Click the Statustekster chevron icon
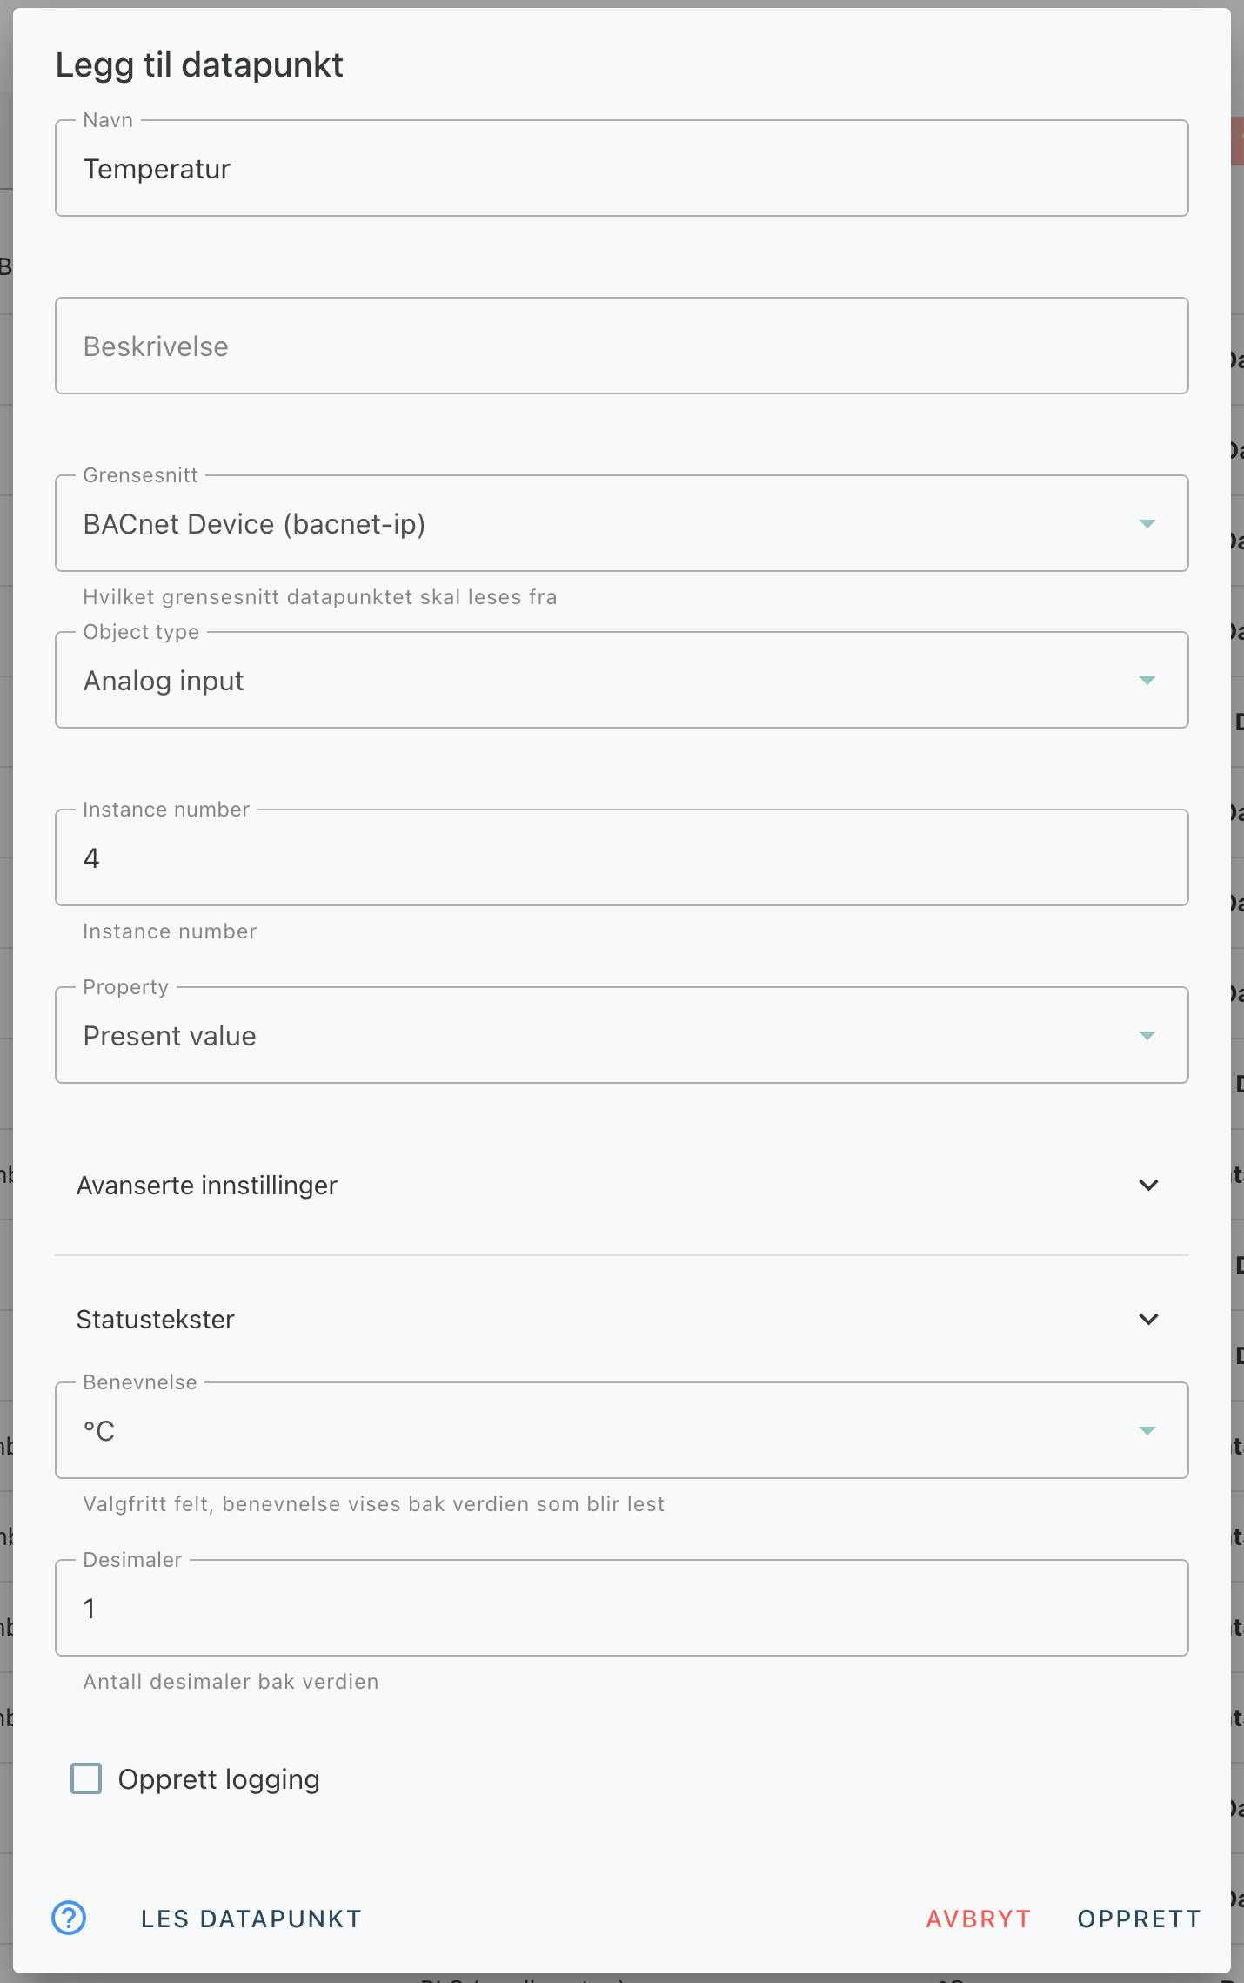Screen dimensions: 1244x1983 [x=1148, y=1320]
